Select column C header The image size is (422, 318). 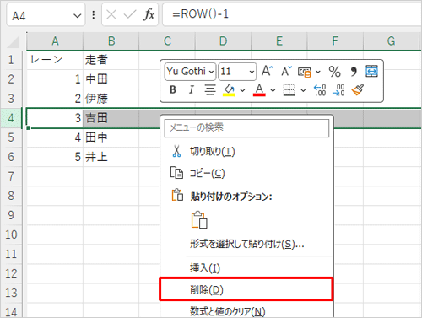(167, 41)
